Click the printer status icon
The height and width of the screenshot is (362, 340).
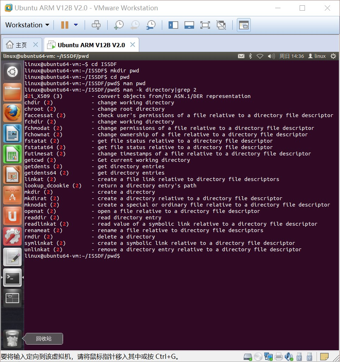pyautogui.click(x=279, y=357)
